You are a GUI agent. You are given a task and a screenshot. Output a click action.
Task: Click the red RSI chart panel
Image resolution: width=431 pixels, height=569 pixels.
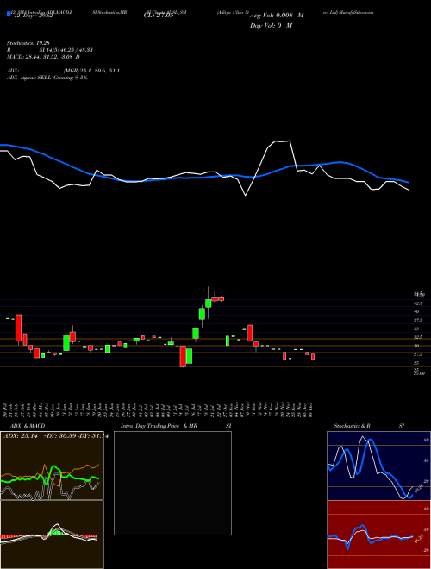coord(378,535)
